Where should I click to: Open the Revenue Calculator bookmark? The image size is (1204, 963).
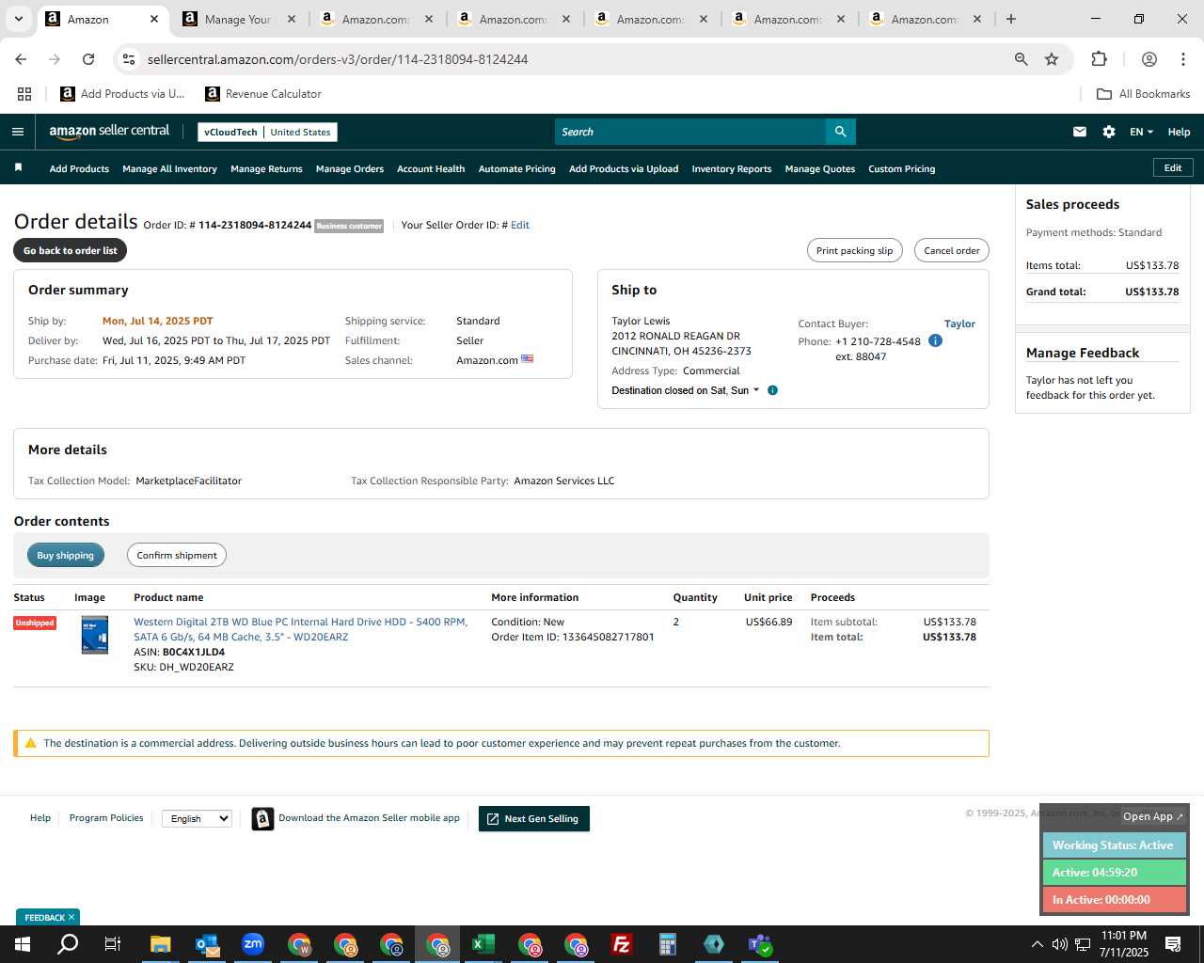coord(263,94)
